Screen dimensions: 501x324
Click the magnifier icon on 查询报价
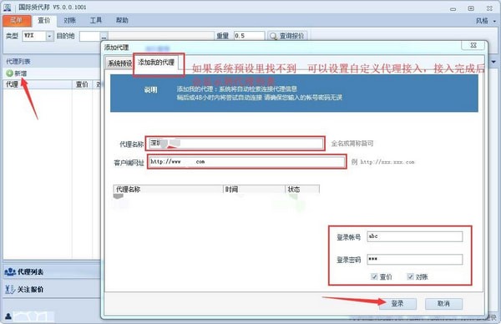point(273,36)
